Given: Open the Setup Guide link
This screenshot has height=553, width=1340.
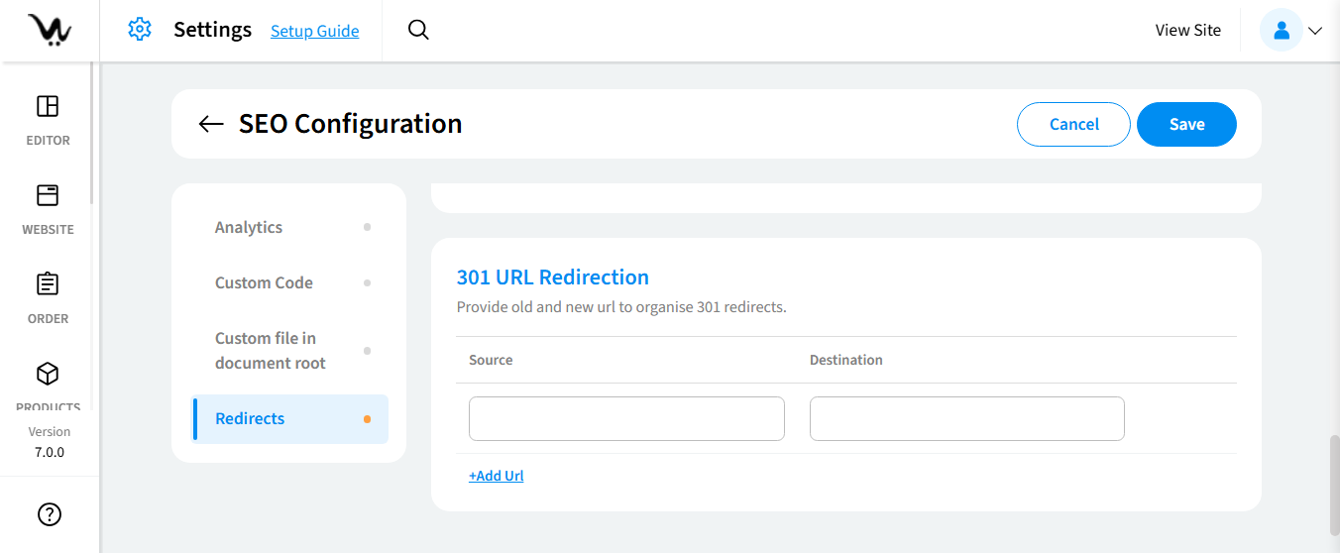Looking at the screenshot, I should tap(315, 31).
